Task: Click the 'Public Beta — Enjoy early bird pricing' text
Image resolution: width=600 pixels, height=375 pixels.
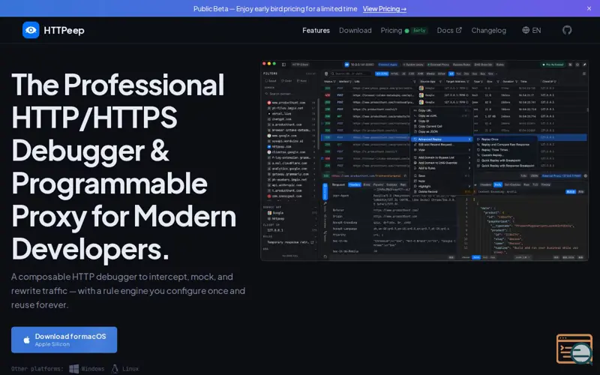Action: 275,9
